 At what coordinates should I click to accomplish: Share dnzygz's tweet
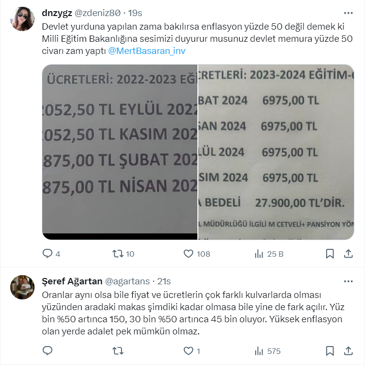(x=348, y=254)
